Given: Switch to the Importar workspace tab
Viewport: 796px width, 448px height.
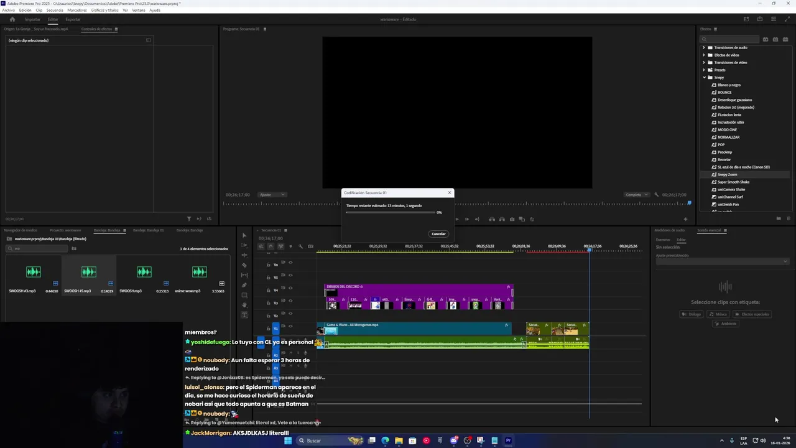Looking at the screenshot, I should coord(32,19).
